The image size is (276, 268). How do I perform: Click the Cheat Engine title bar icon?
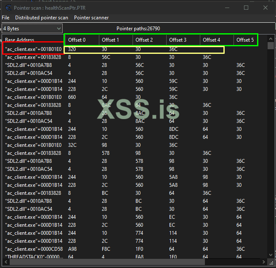[8, 8]
